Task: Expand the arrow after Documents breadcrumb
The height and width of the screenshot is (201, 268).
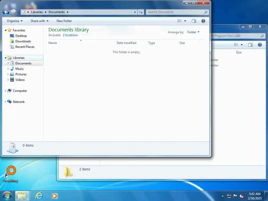Action: pos(68,12)
